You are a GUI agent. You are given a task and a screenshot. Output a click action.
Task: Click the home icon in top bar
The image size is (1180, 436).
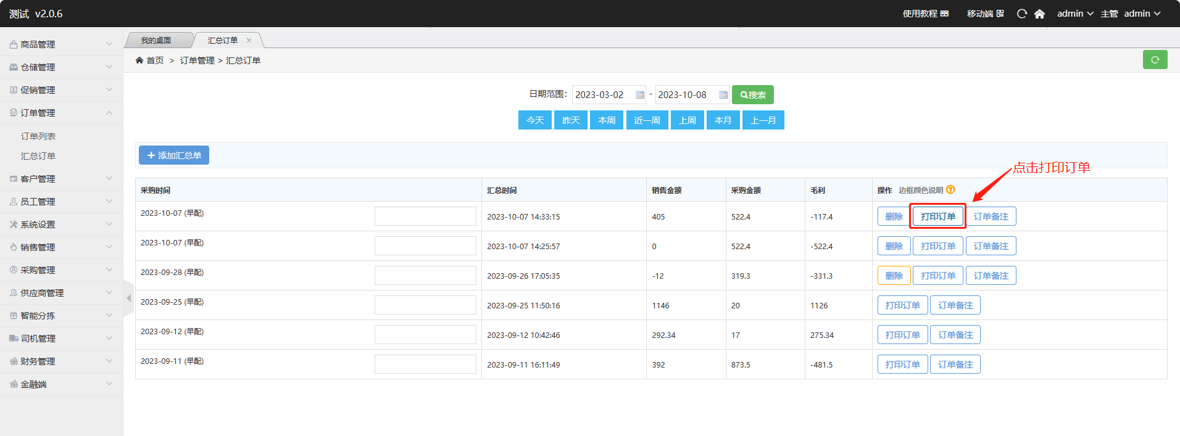click(x=1039, y=14)
